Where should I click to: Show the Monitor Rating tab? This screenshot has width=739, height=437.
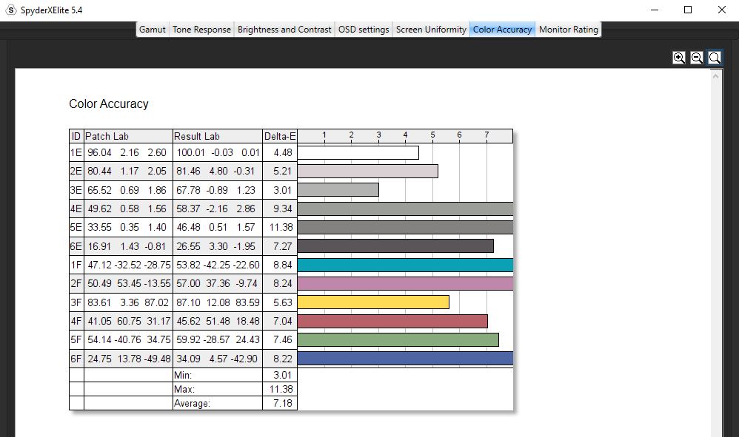click(x=568, y=30)
